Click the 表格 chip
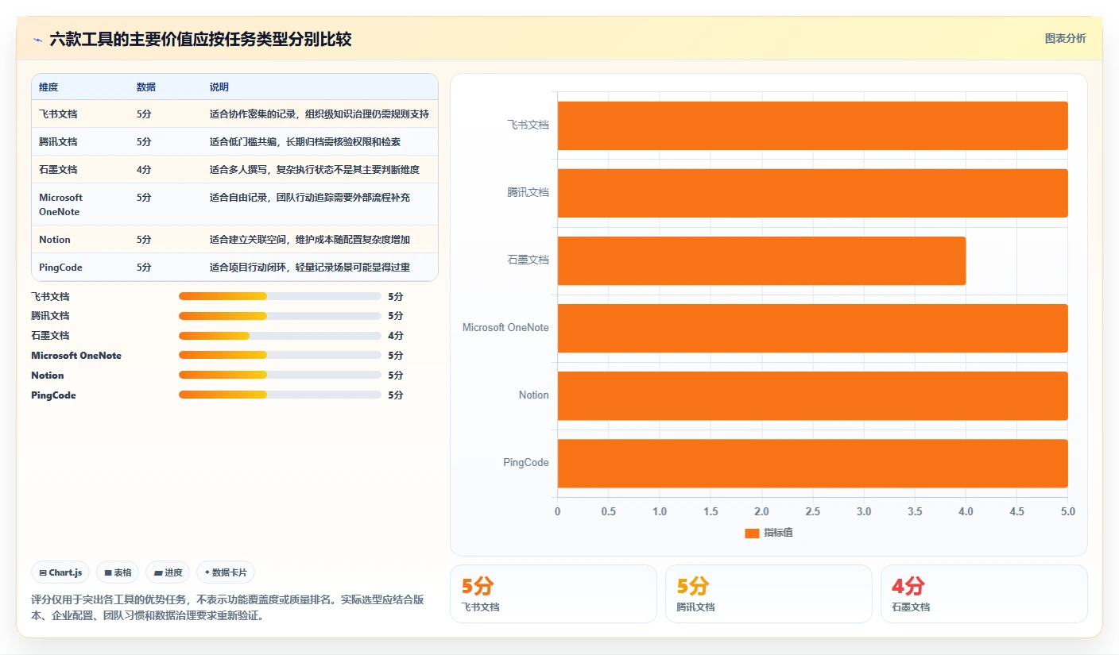Image resolution: width=1119 pixels, height=655 pixels. click(118, 572)
